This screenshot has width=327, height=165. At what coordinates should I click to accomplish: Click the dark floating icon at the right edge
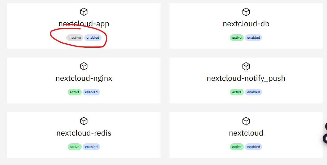click(326, 126)
